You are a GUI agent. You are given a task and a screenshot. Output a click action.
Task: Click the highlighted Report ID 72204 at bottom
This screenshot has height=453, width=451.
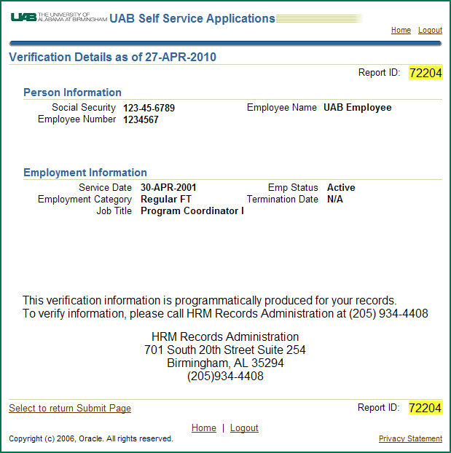(425, 408)
